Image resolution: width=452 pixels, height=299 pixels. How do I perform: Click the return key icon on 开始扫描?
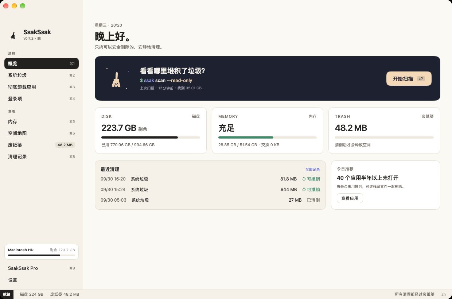click(x=421, y=79)
